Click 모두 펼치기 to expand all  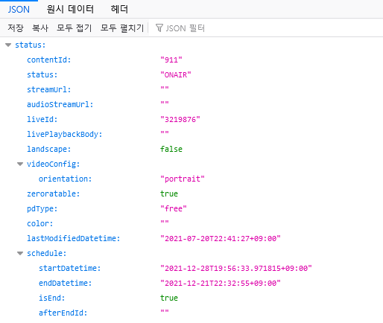(122, 28)
